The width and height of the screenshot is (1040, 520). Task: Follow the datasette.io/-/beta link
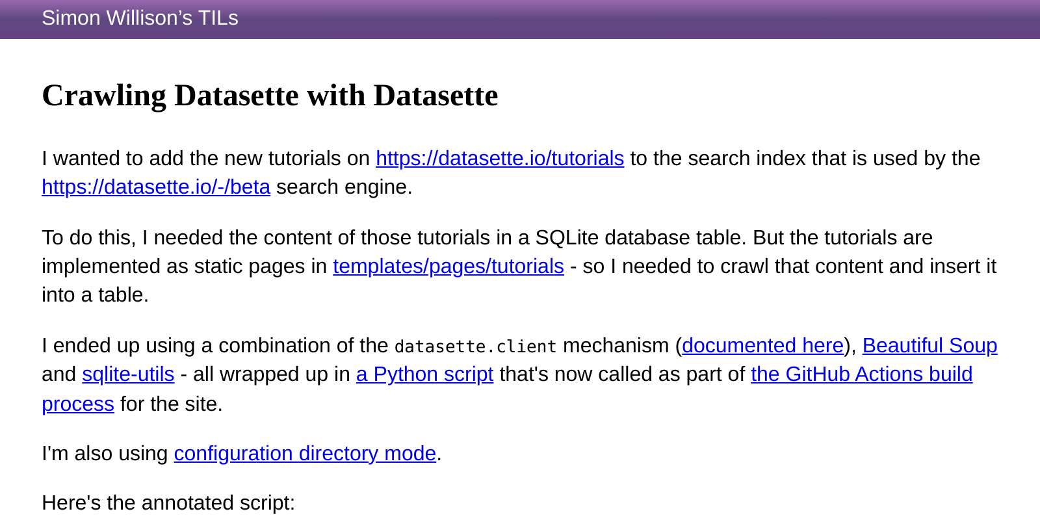pos(156,187)
